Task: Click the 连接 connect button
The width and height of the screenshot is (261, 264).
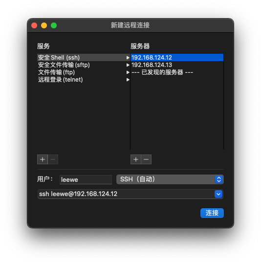Action: click(212, 213)
